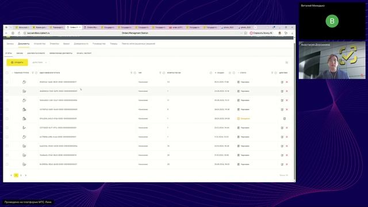Delete the ninth table row with red X
Screen dimensions: 368x207
coord(287,155)
